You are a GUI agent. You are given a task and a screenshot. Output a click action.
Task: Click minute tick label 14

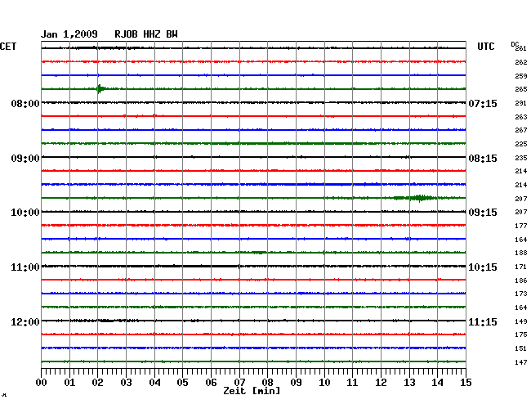(437, 383)
